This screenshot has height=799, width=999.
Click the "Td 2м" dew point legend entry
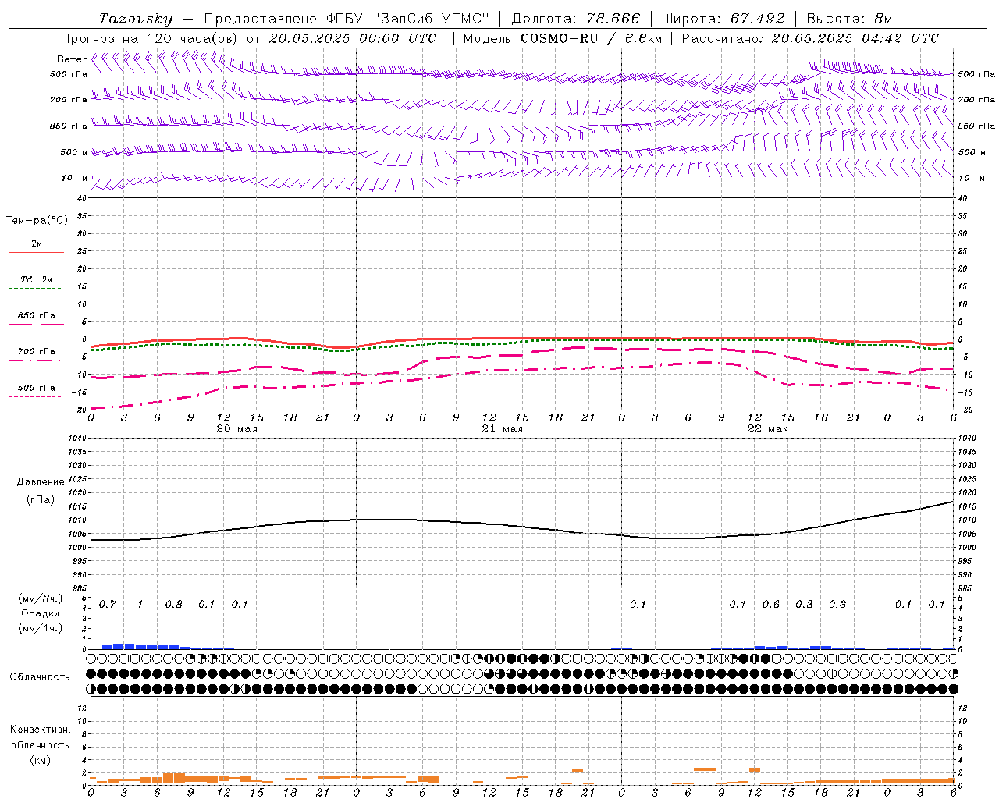click(x=36, y=282)
